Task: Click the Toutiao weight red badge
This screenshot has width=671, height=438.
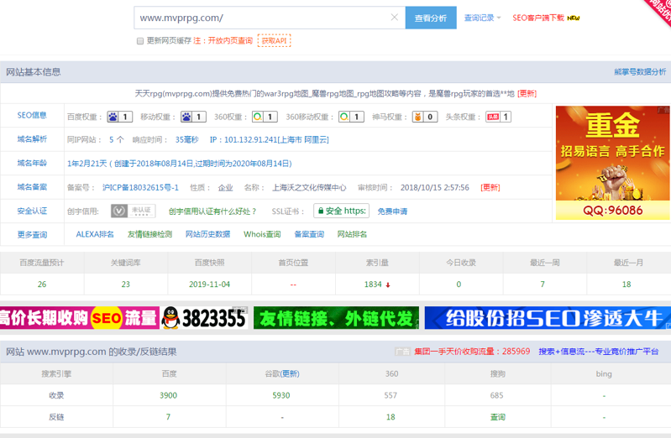Action: click(499, 117)
